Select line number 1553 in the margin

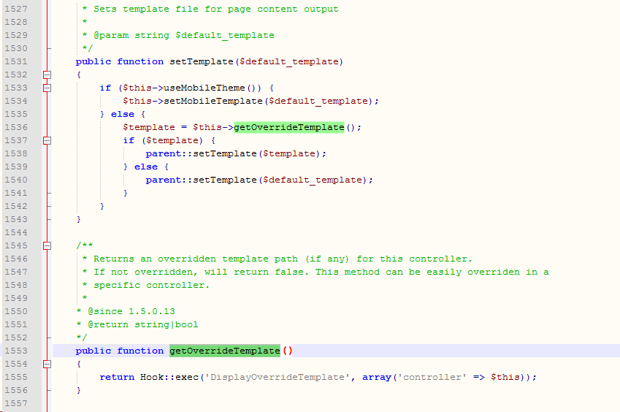16,351
